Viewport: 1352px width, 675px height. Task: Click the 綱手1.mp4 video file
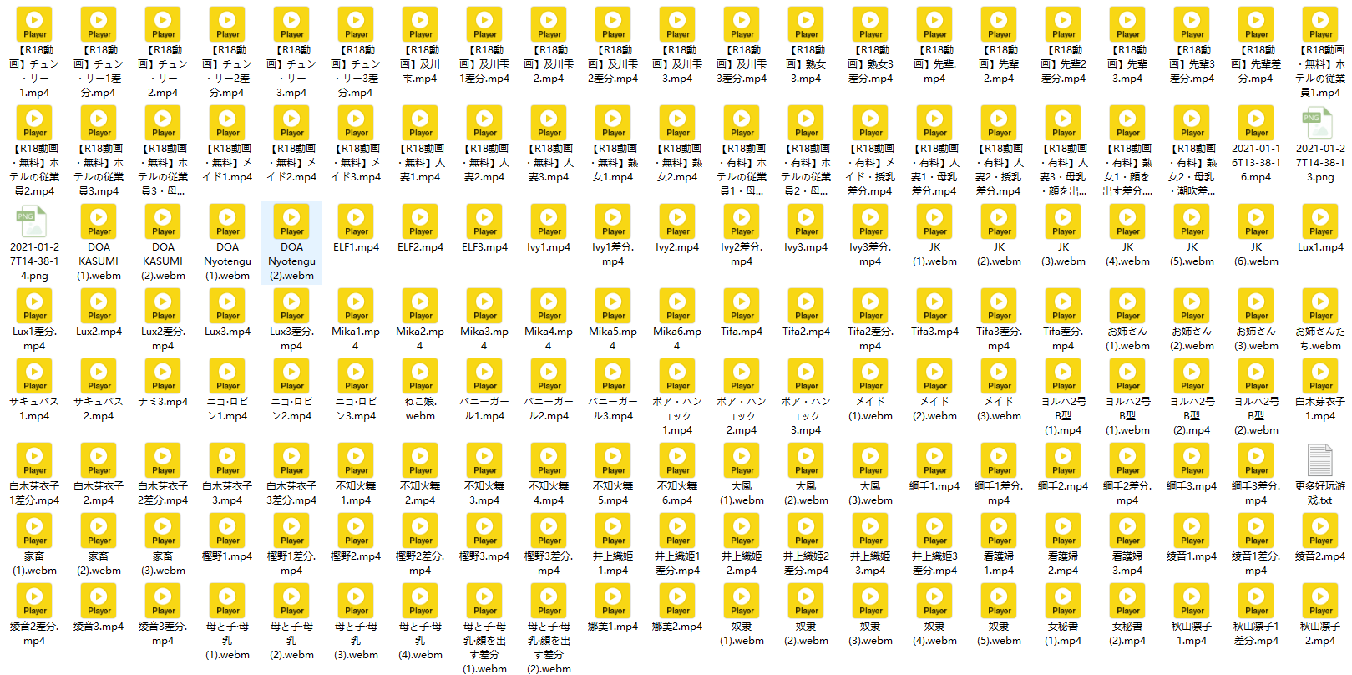click(934, 460)
